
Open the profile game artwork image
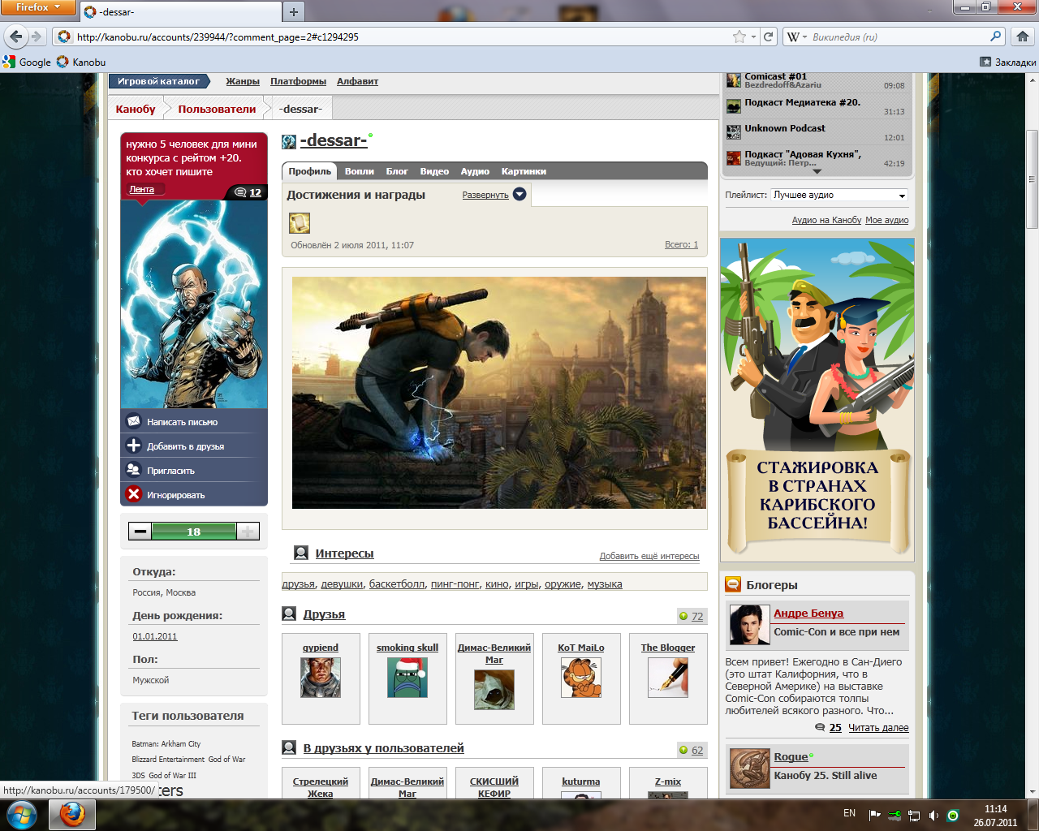[498, 393]
